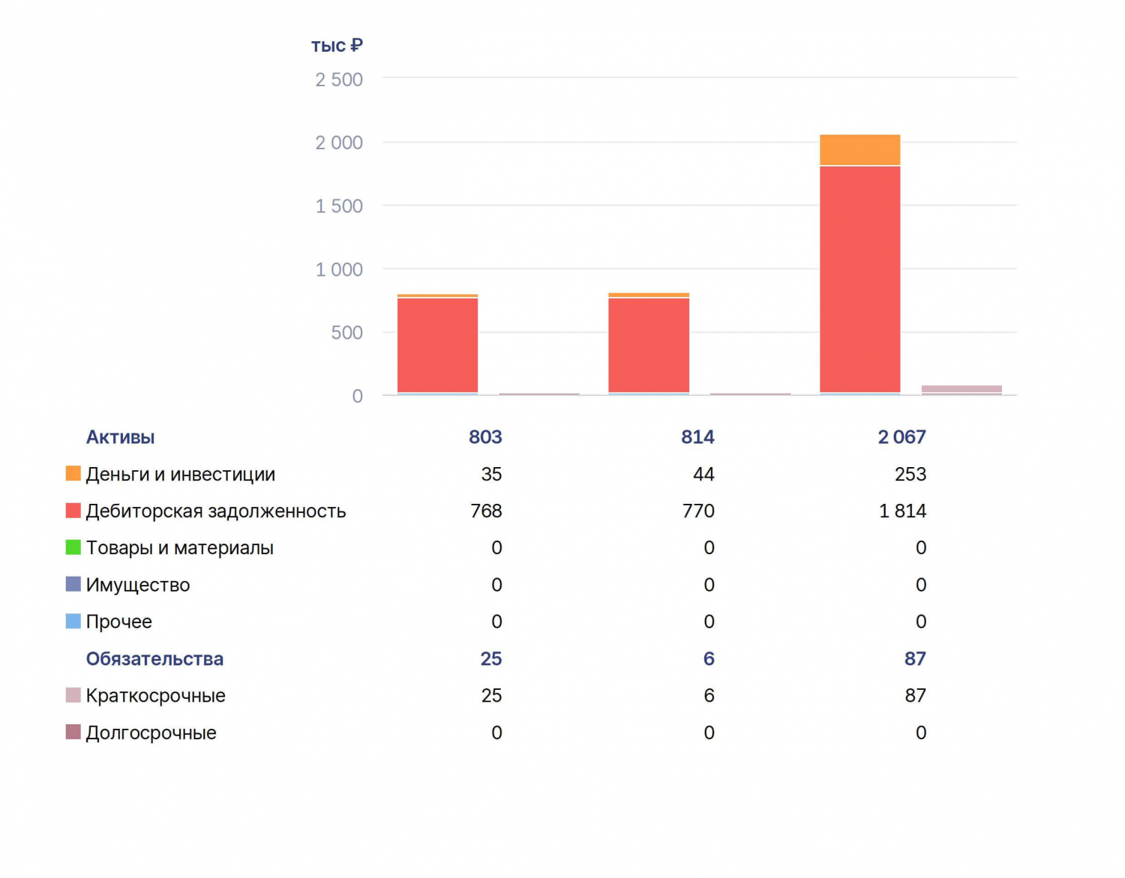Click the value 35 in Деньги row
Viewport: 1125px width, 878px height.
[491, 474]
